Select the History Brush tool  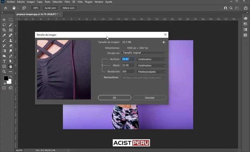(x=4, y=46)
